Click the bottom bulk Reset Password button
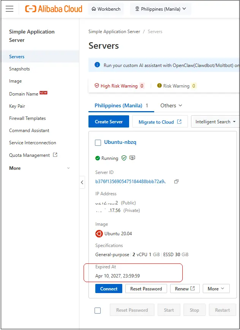Screen dimensions: 240x330 tap(132, 310)
